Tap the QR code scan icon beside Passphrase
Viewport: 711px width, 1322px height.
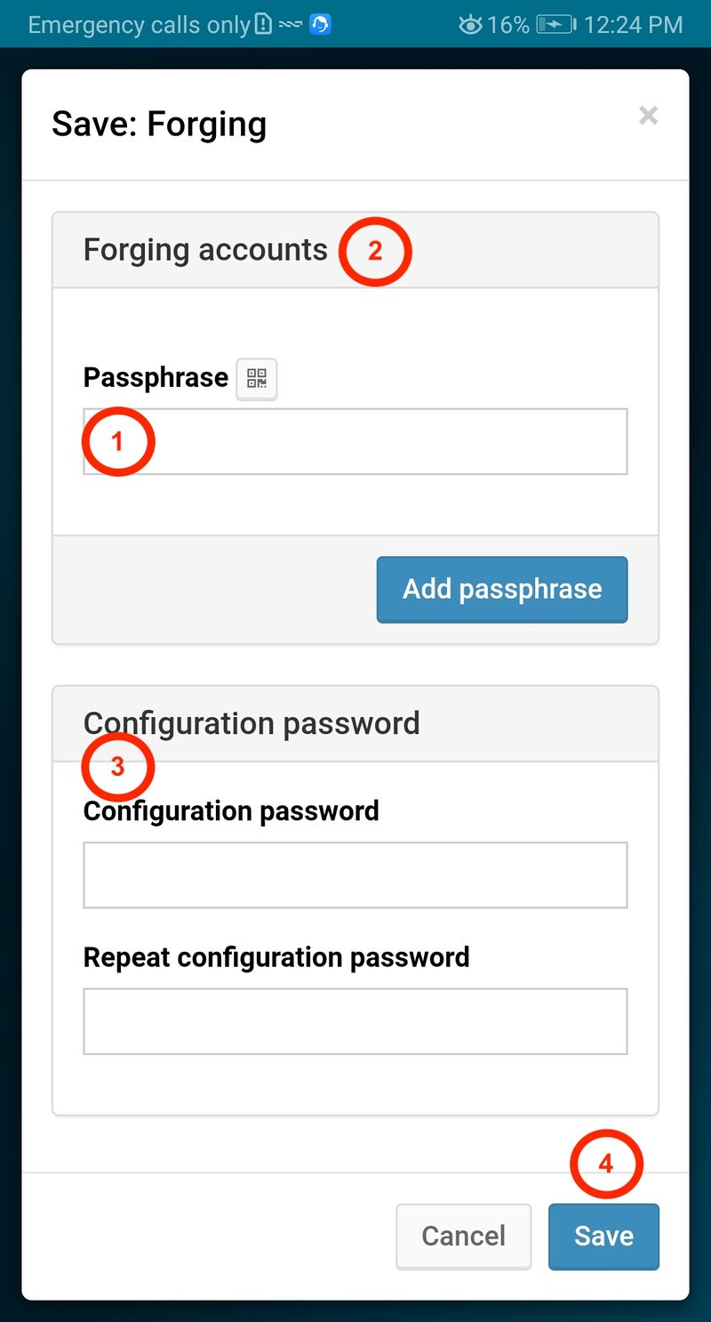[x=257, y=379]
